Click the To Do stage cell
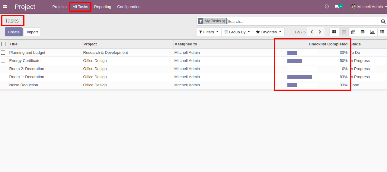387x172 pixels. click(355, 53)
